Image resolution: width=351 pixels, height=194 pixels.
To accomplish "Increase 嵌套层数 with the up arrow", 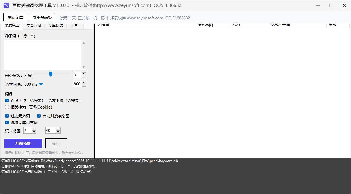I will pos(84,74).
